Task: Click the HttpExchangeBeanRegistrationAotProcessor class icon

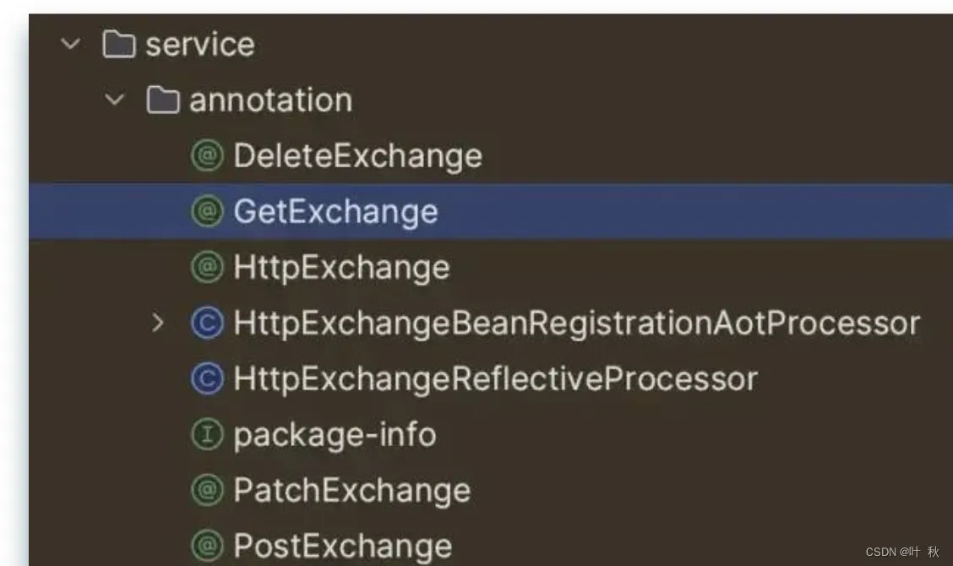Action: [207, 324]
